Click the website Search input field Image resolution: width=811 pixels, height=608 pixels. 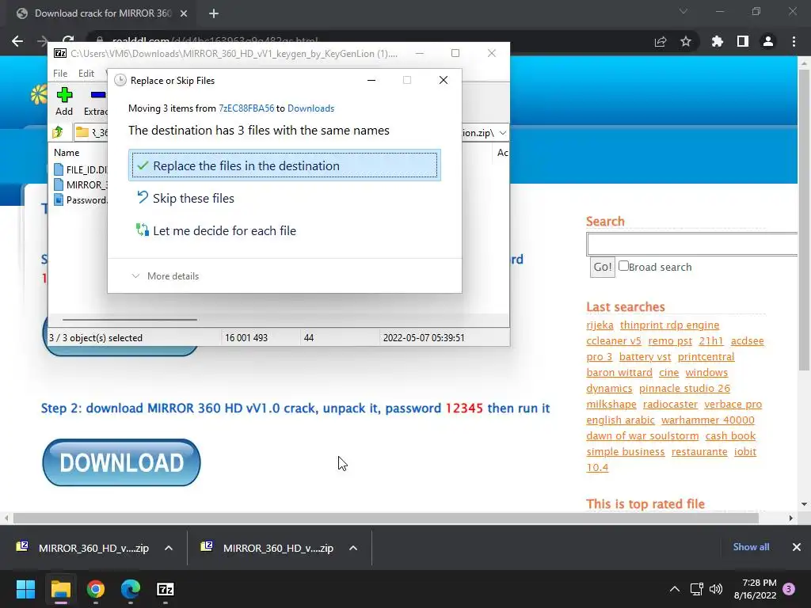pos(692,244)
